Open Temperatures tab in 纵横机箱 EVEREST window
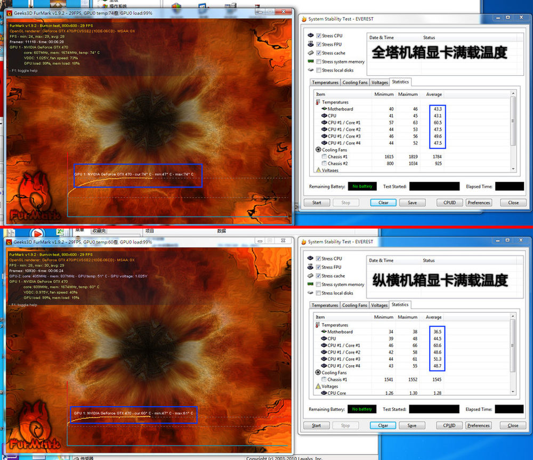533x460 pixels. [325, 305]
